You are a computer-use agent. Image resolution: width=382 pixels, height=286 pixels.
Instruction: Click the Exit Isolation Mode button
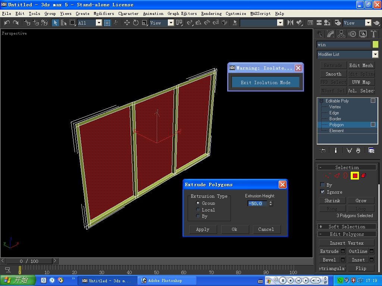(x=265, y=82)
